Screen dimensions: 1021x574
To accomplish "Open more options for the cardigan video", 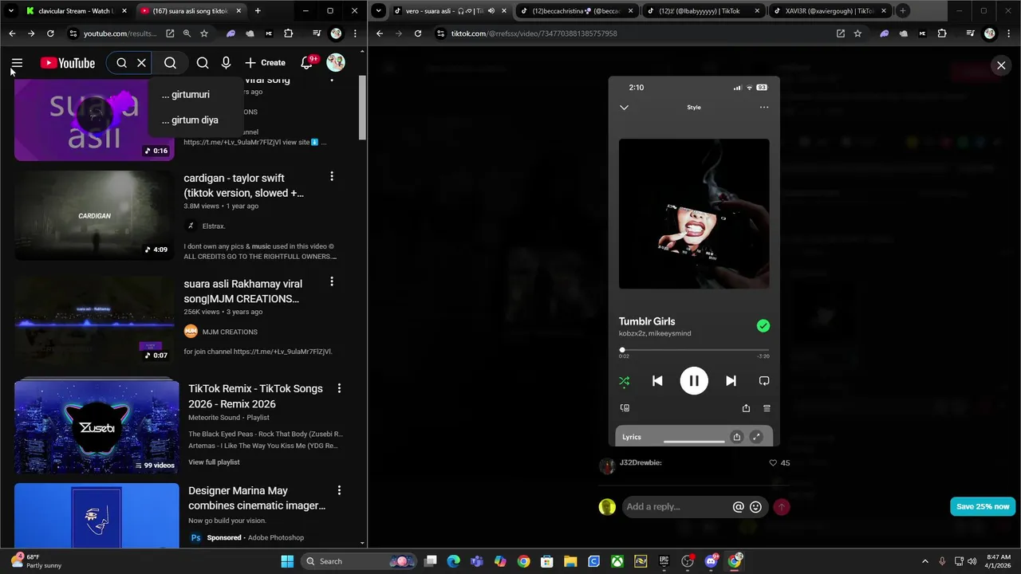I will (332, 176).
